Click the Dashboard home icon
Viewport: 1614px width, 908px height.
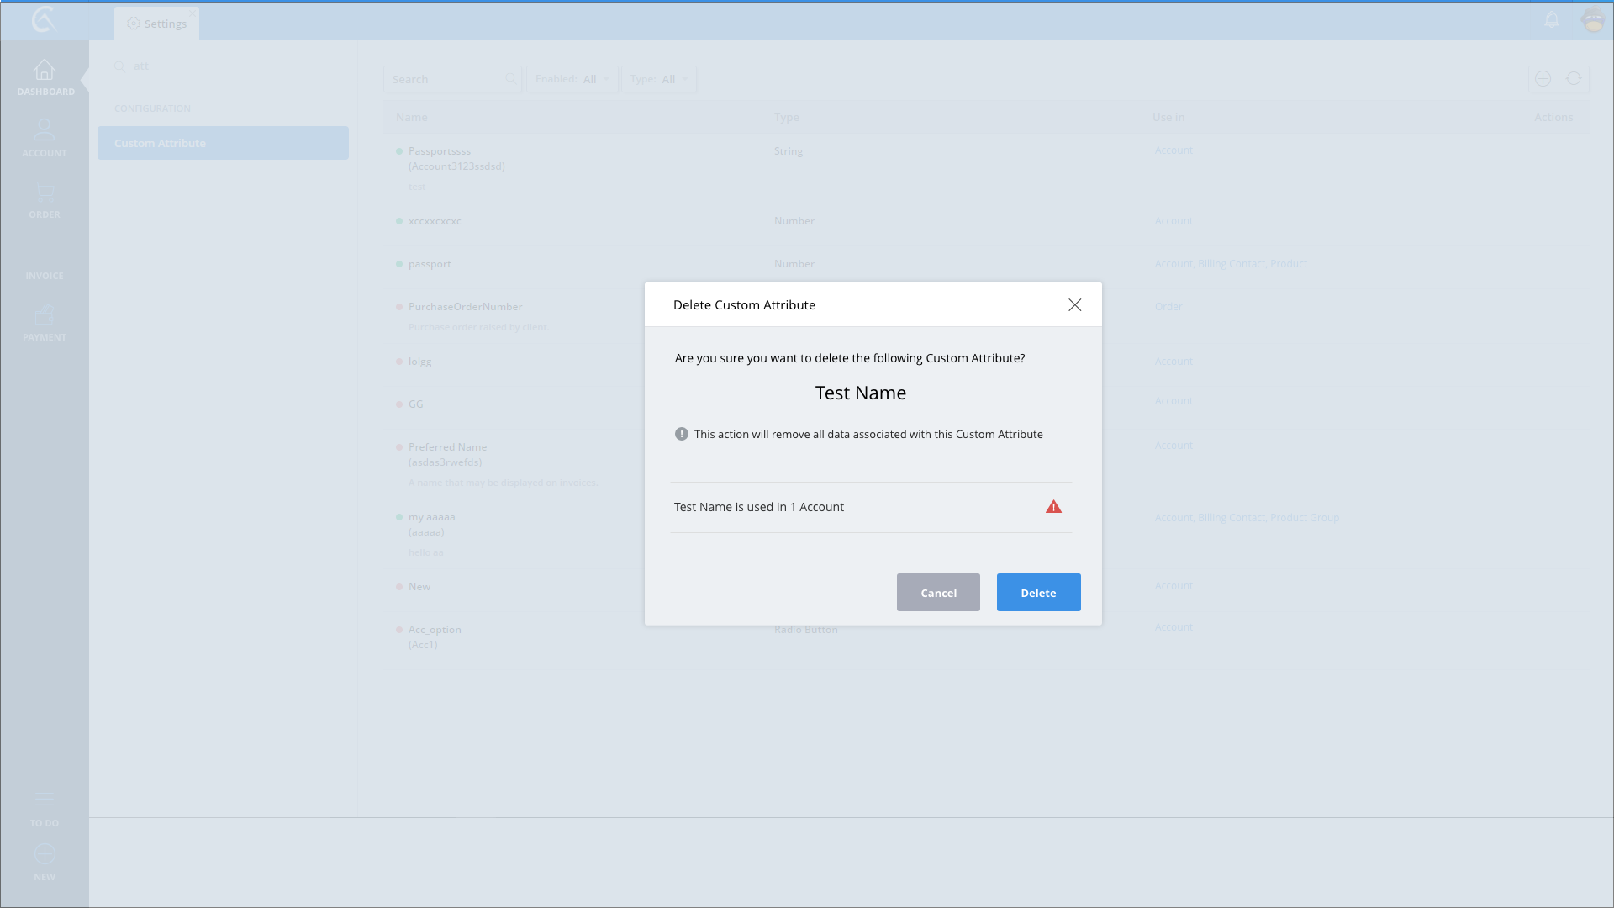pyautogui.click(x=45, y=70)
